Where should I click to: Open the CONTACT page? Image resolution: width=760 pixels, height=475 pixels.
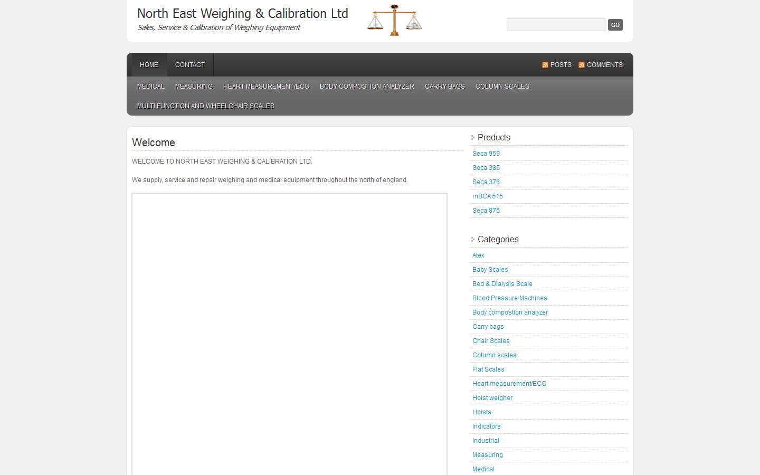(x=189, y=64)
